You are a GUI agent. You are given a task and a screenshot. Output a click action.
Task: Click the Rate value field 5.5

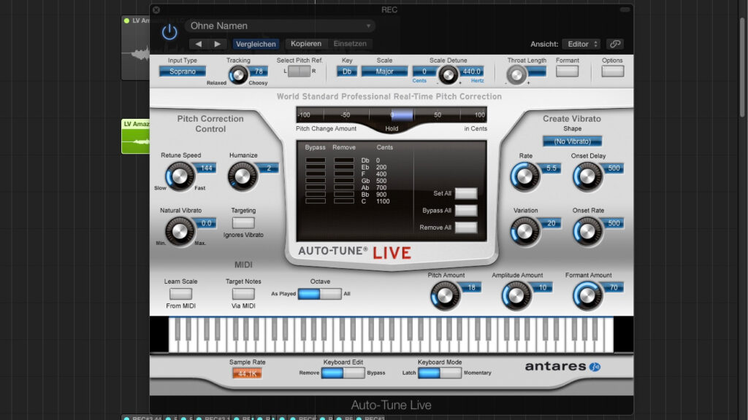click(x=551, y=168)
